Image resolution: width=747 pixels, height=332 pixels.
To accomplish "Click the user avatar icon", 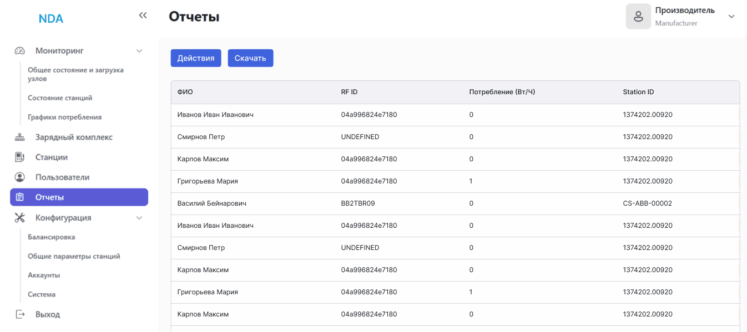I will point(638,17).
